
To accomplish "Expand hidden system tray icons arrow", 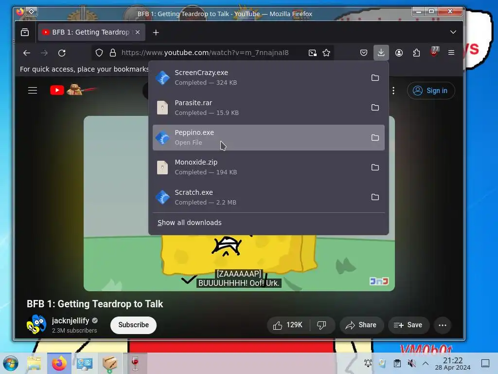I will pos(426,363).
